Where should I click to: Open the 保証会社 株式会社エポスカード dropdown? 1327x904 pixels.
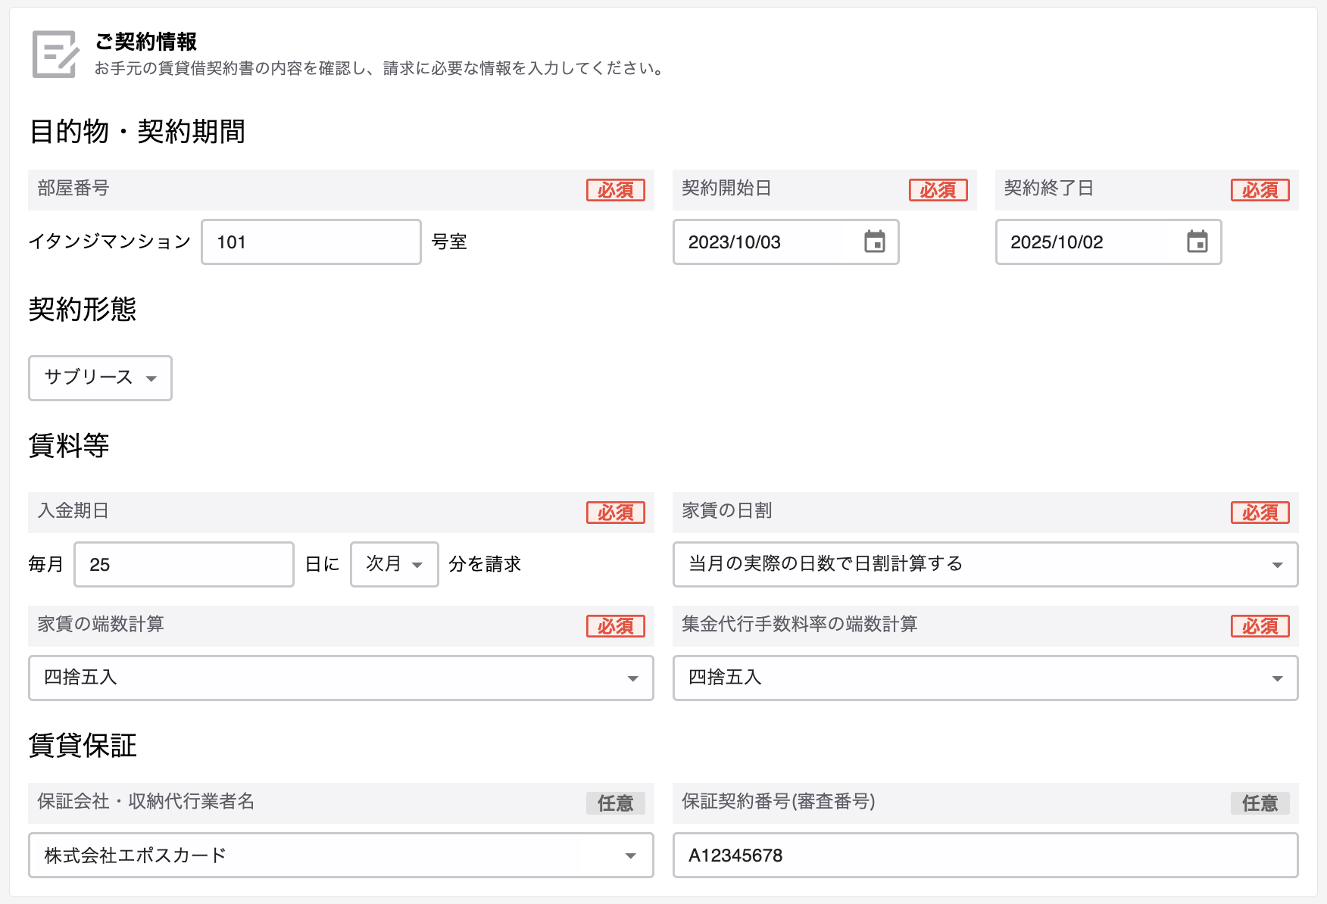pyautogui.click(x=341, y=856)
